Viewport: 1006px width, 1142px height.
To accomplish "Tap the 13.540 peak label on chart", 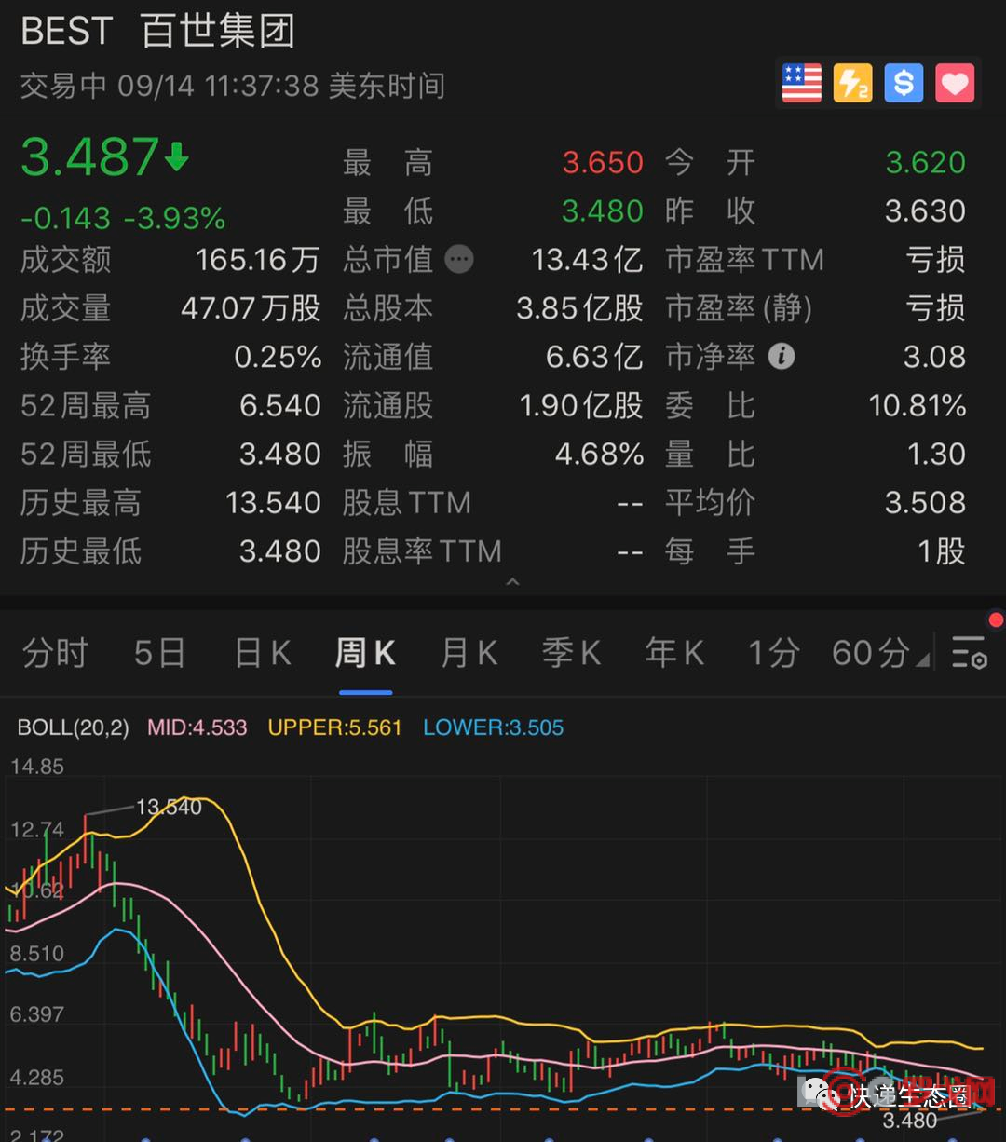I will pos(169,807).
